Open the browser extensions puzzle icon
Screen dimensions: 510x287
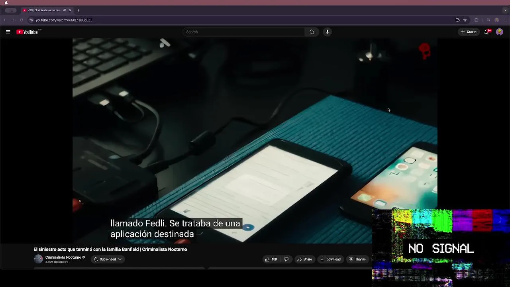[x=476, y=20]
